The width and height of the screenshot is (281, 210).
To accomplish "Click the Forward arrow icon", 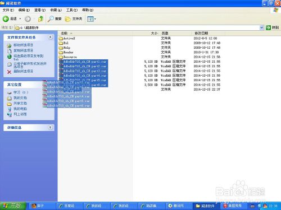I will click(28, 18).
